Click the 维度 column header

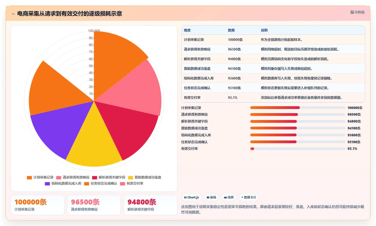click(187, 30)
